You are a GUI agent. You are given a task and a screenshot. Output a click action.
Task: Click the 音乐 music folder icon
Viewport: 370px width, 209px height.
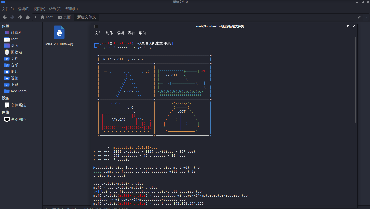(x=7, y=65)
